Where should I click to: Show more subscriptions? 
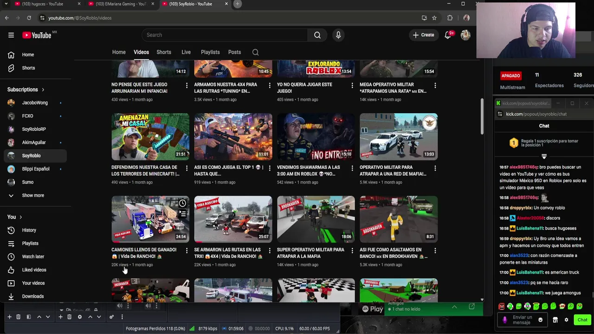[33, 195]
